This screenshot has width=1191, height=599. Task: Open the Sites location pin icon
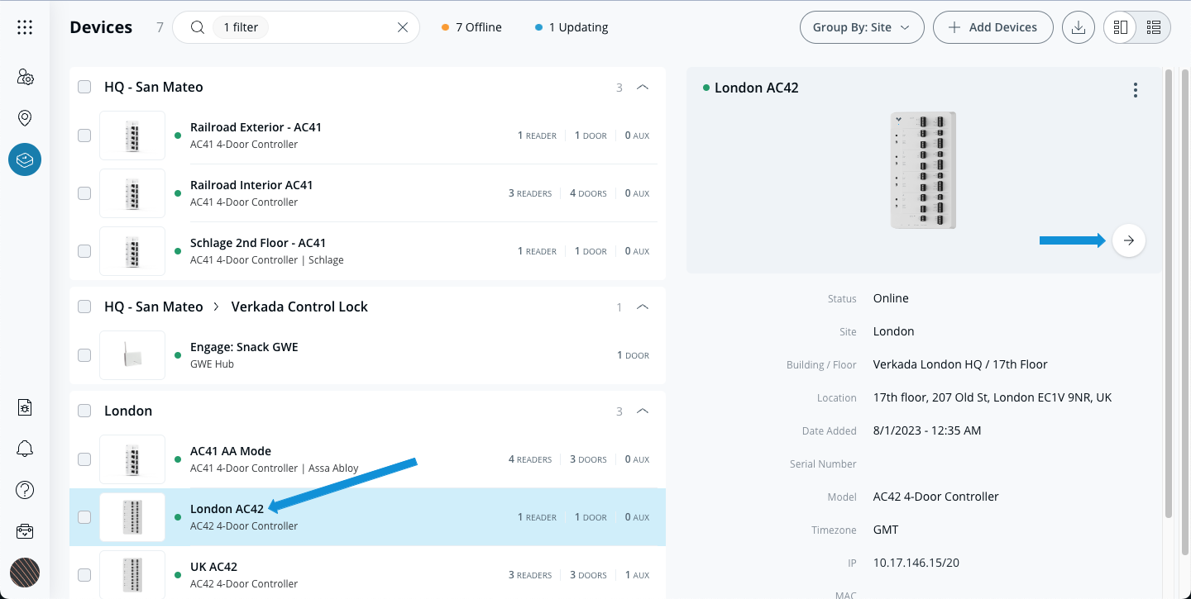click(x=25, y=118)
